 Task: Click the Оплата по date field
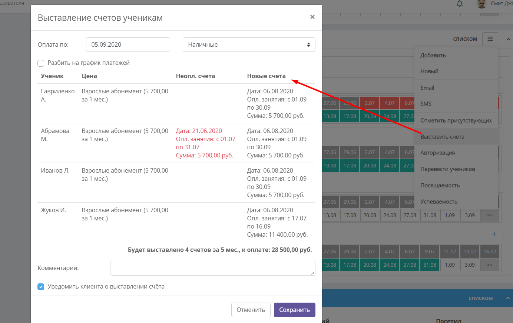click(x=128, y=45)
